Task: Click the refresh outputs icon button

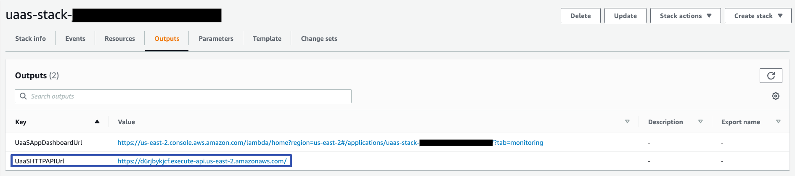Action: [771, 76]
